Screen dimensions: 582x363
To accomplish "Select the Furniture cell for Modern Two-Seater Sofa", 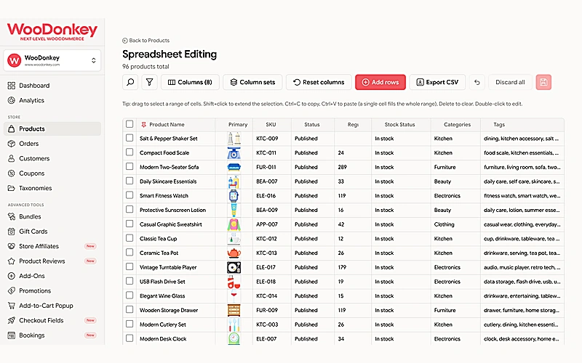I will (x=456, y=167).
